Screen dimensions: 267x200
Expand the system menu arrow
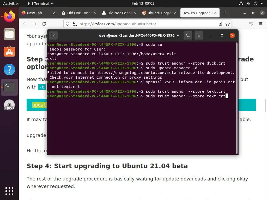[262, 3]
